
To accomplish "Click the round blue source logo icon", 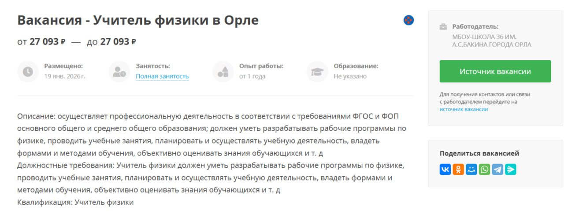I will 408,20.
